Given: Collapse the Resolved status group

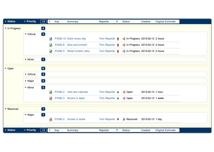Looking at the screenshot, I should pos(6,109).
